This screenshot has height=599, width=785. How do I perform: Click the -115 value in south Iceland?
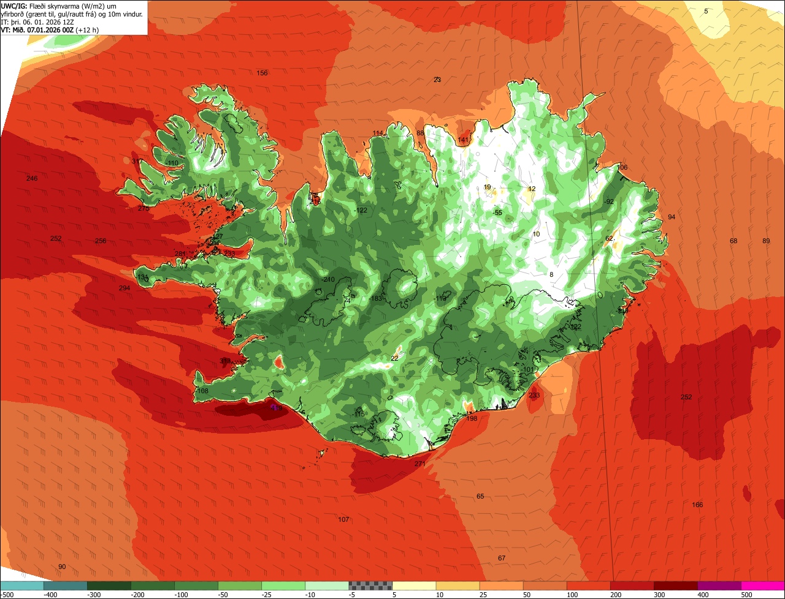click(359, 414)
